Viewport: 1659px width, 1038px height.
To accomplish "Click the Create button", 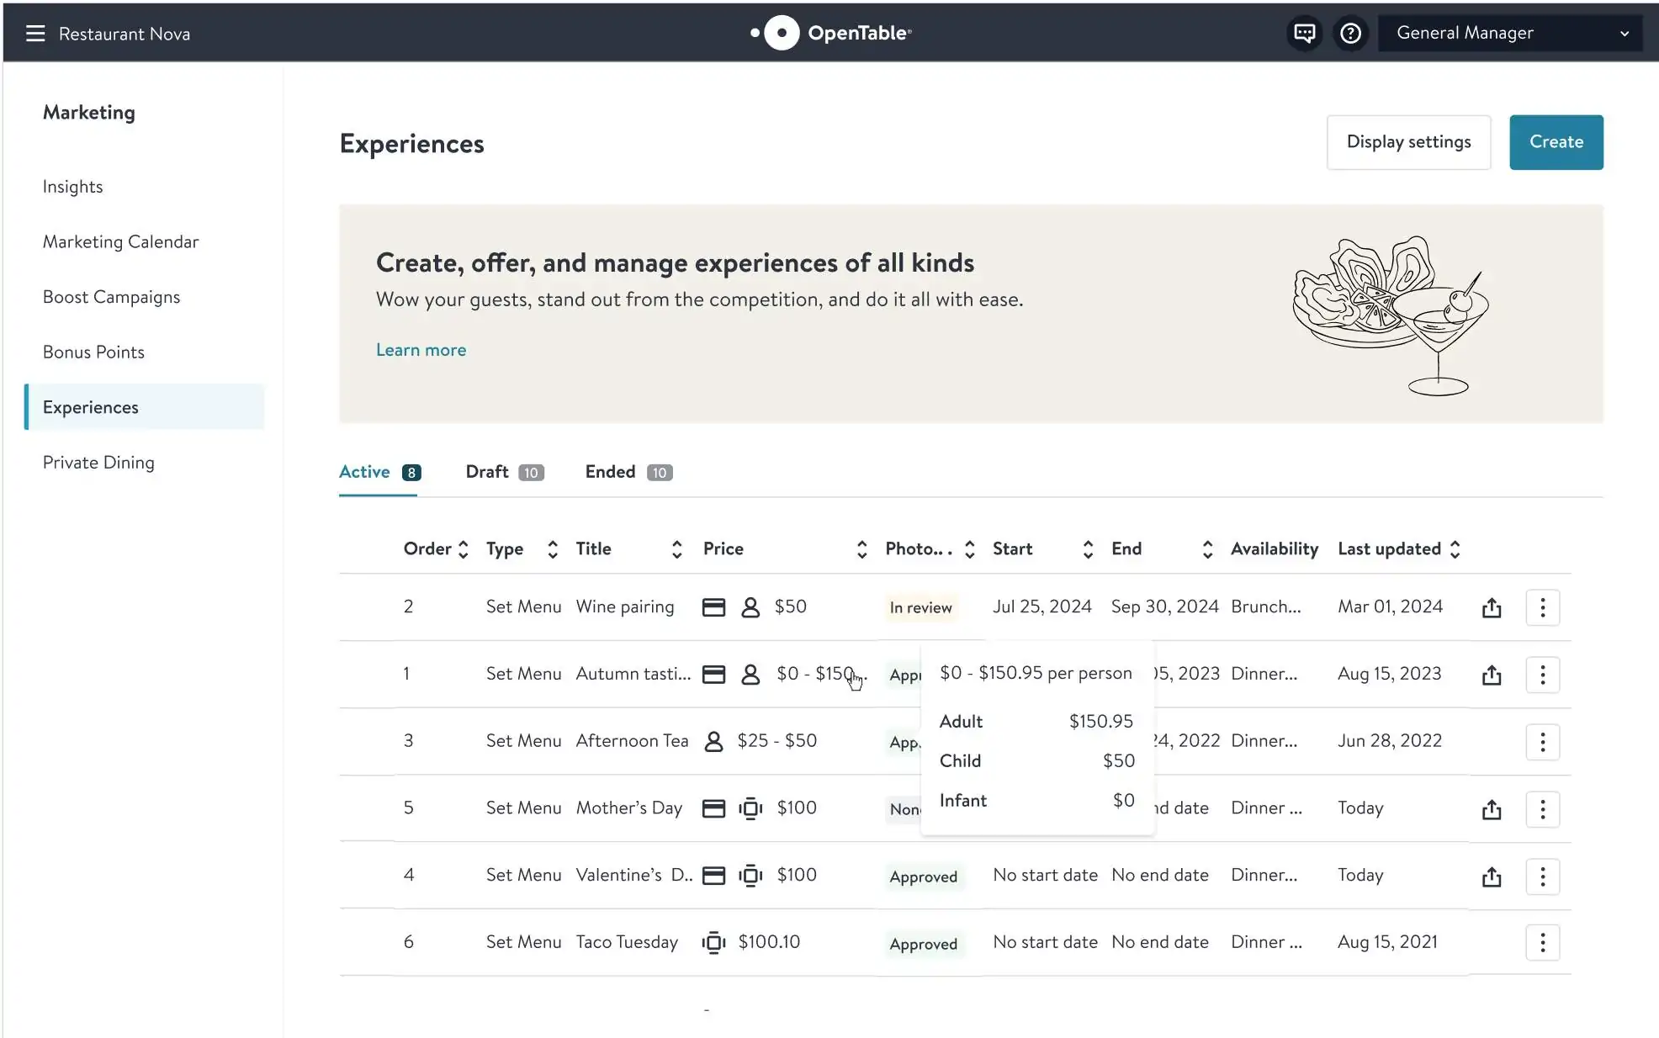I will (x=1555, y=142).
